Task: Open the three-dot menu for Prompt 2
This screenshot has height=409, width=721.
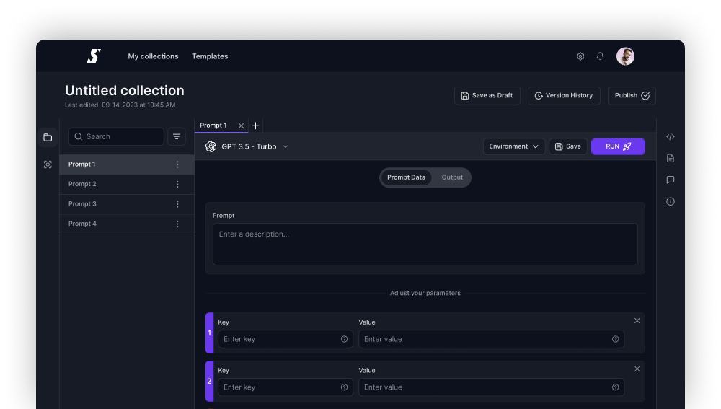Action: tap(177, 184)
